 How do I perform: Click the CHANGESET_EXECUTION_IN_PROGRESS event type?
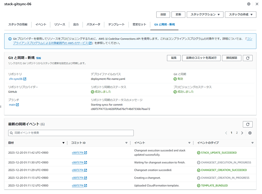[224, 162]
